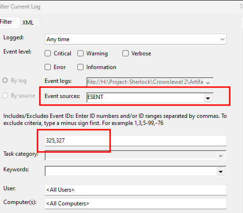
Task: Click the User field showing All Users
Action: pos(136,190)
